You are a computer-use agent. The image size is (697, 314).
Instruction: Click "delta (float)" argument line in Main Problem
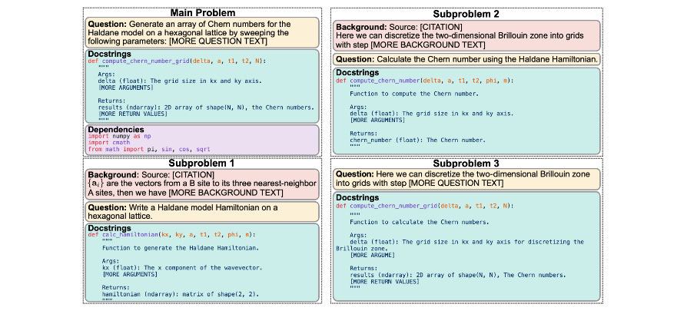[181, 81]
